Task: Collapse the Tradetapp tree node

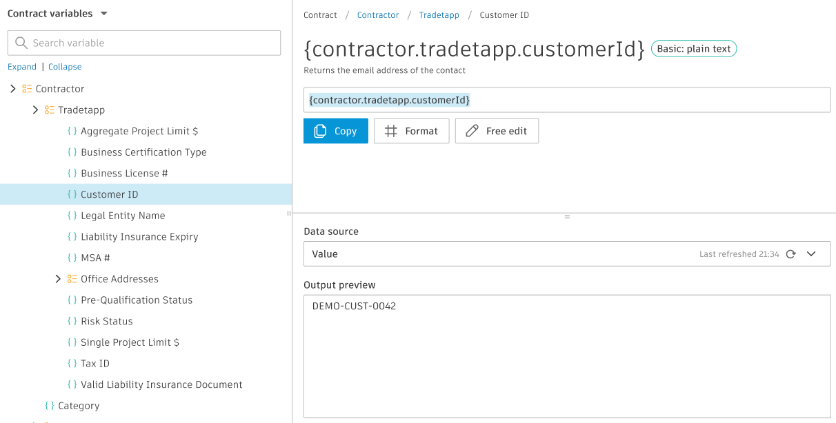Action: click(36, 110)
